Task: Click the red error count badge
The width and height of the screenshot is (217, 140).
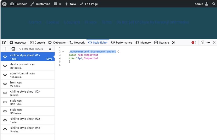Action: pyautogui.click(x=194, y=42)
